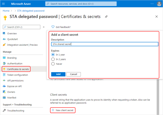Open the hamburger portal menu

(4, 4)
